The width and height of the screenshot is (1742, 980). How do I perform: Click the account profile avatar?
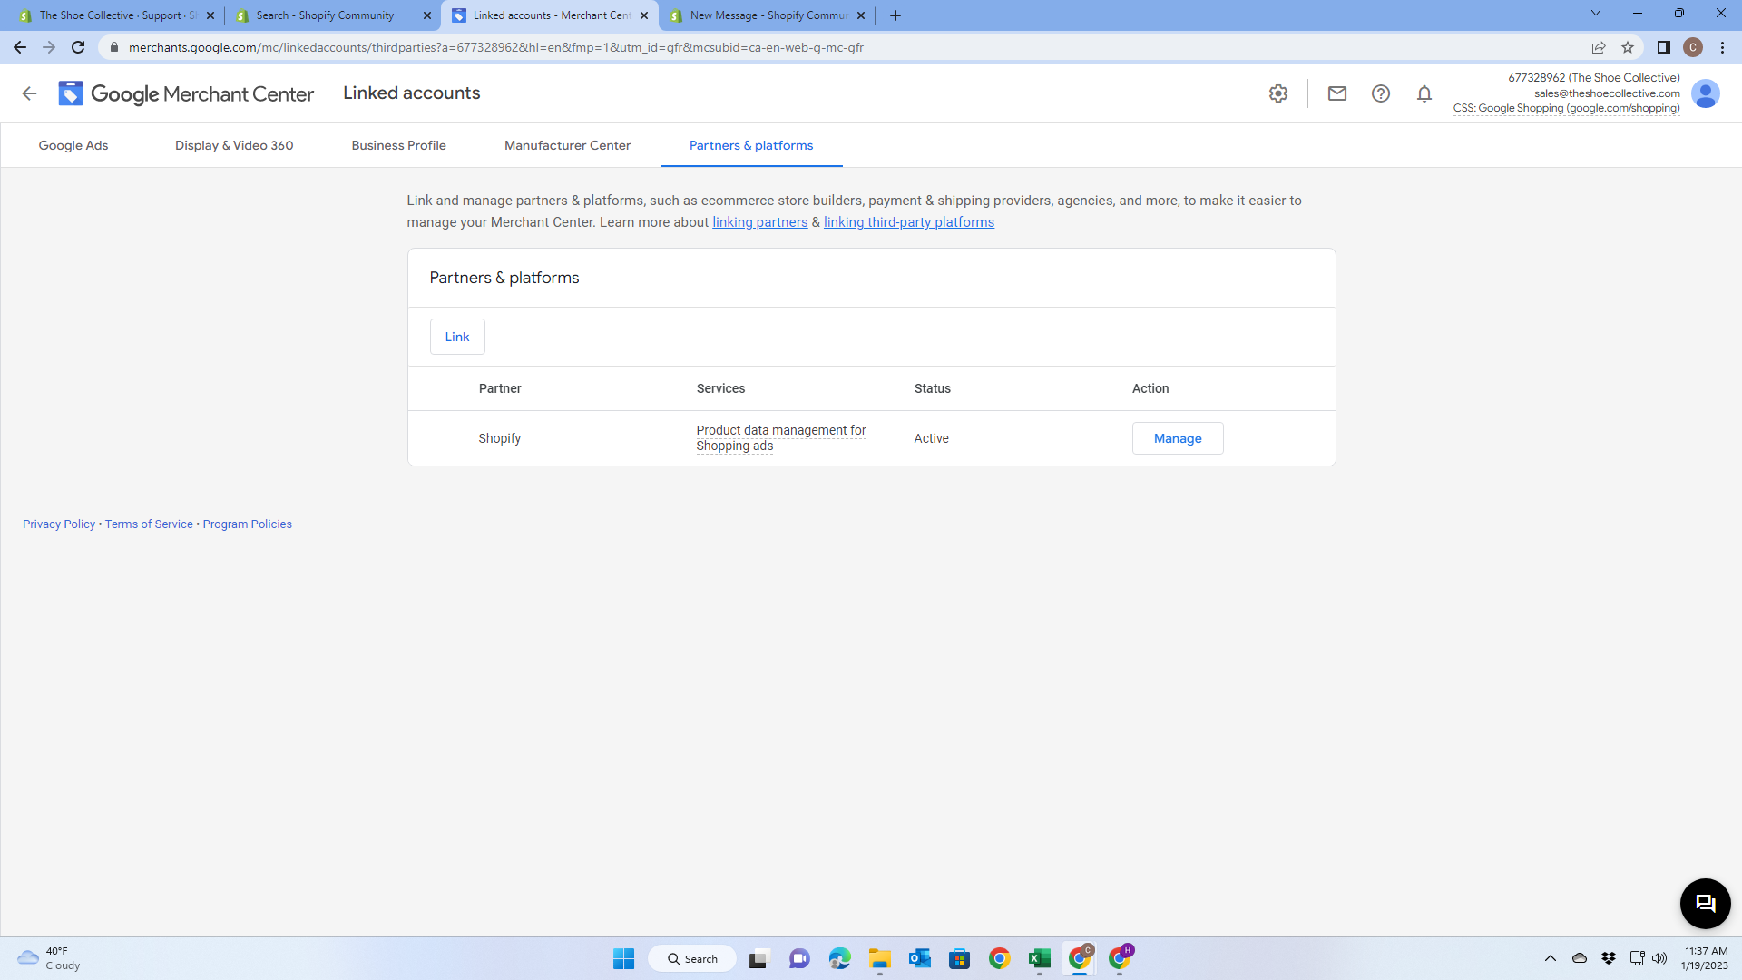[1705, 93]
